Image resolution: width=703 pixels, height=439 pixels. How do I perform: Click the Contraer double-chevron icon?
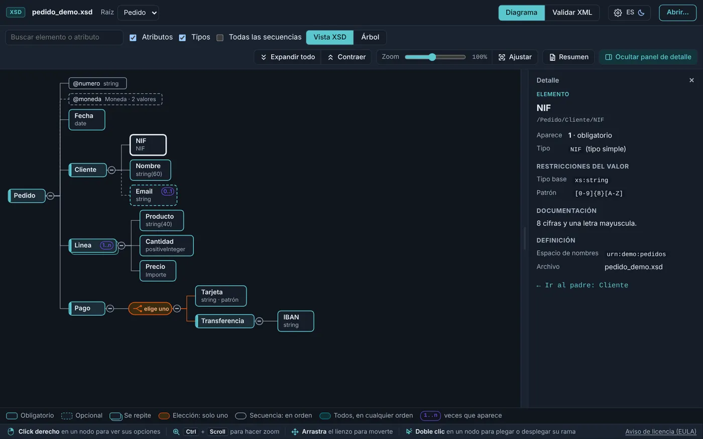330,57
